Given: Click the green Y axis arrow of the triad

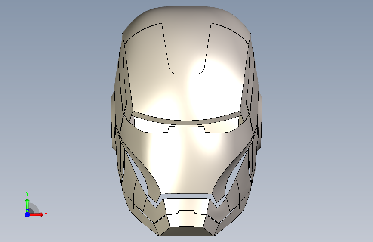Looking at the screenshot, I should tap(28, 205).
